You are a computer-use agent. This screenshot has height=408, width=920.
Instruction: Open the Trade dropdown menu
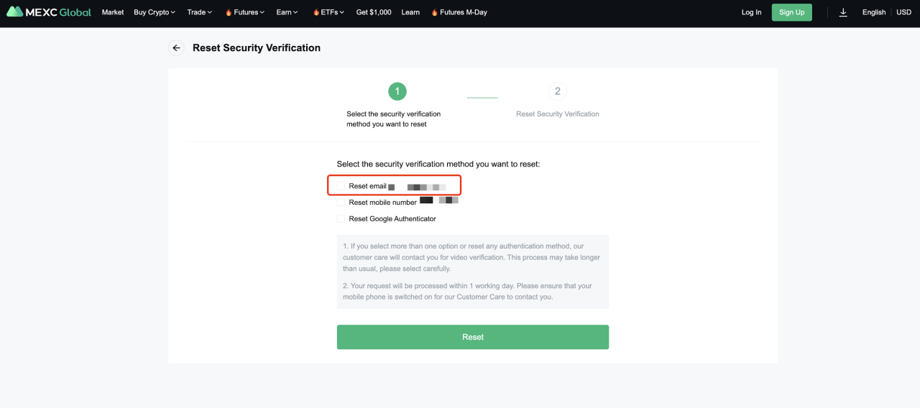pos(200,12)
